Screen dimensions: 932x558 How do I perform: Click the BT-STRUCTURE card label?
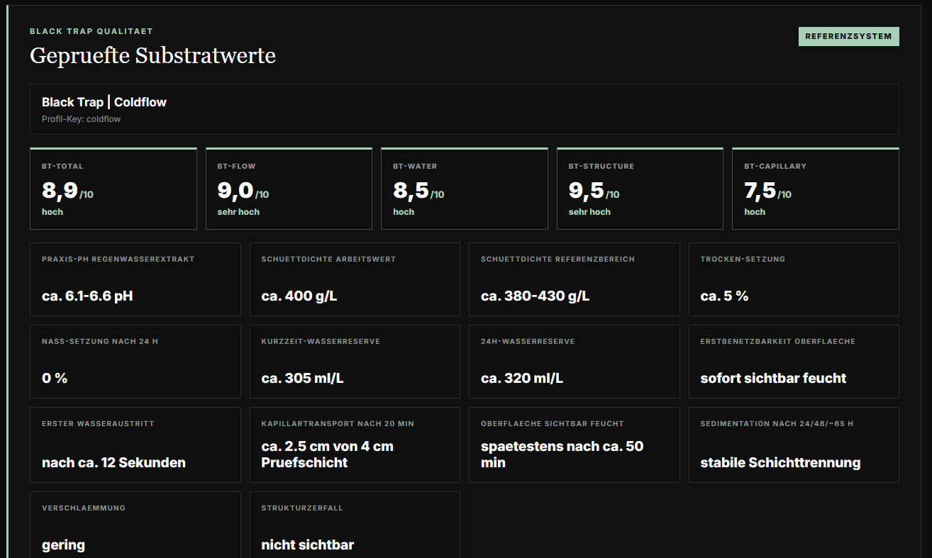(x=601, y=166)
